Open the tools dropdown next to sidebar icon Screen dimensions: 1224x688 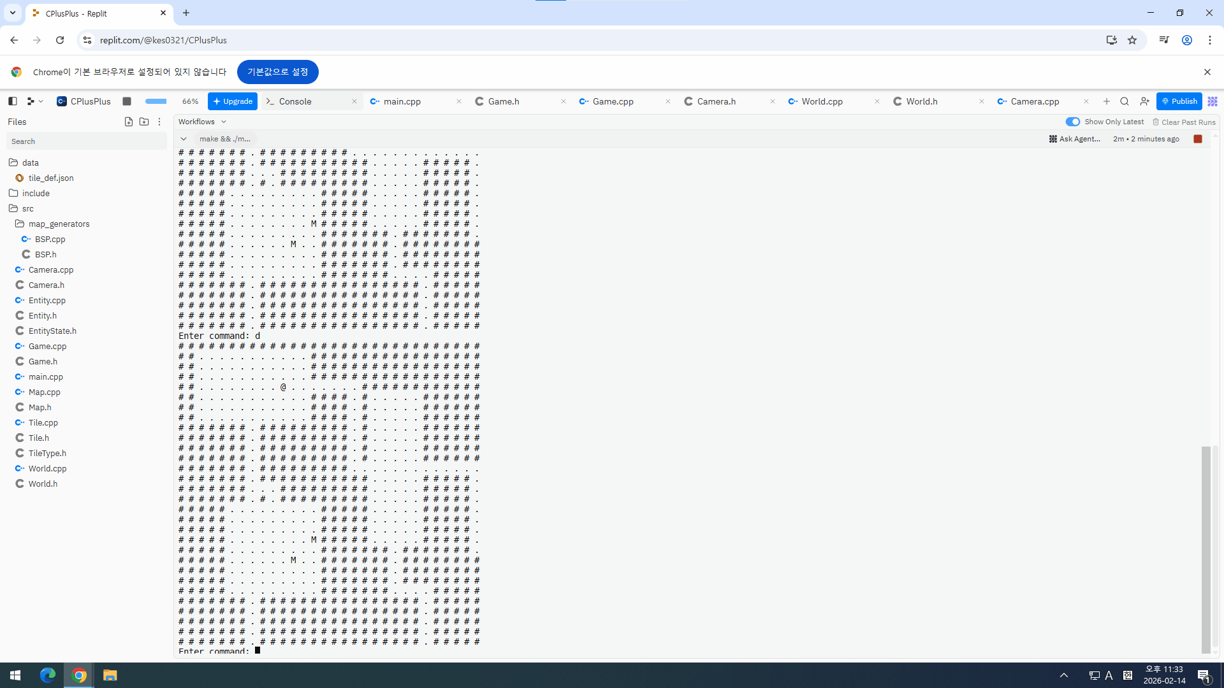tap(35, 101)
